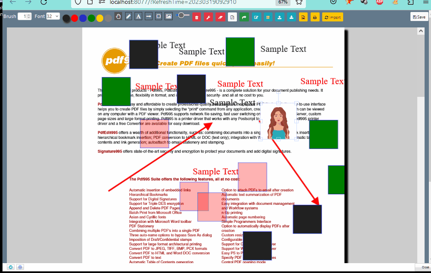Click the yellow Import button
The image size is (431, 273).
tap(332, 17)
